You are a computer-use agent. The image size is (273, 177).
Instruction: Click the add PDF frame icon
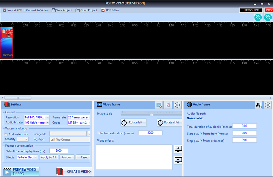click(x=168, y=105)
